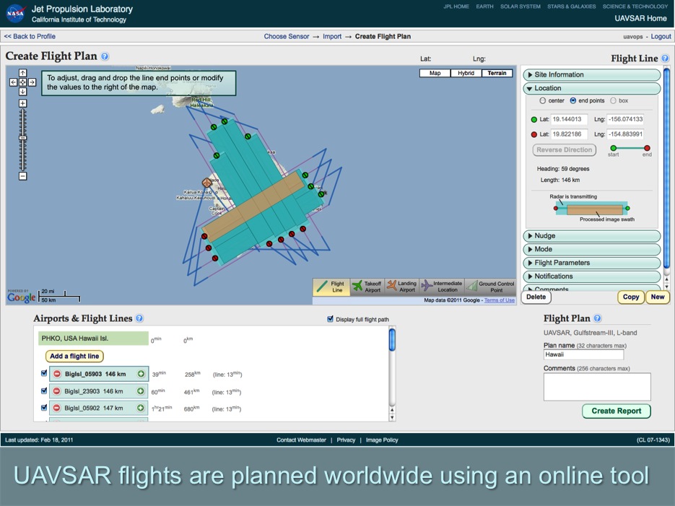Expand the Site Information section
This screenshot has height=506, width=675.
pyautogui.click(x=591, y=75)
